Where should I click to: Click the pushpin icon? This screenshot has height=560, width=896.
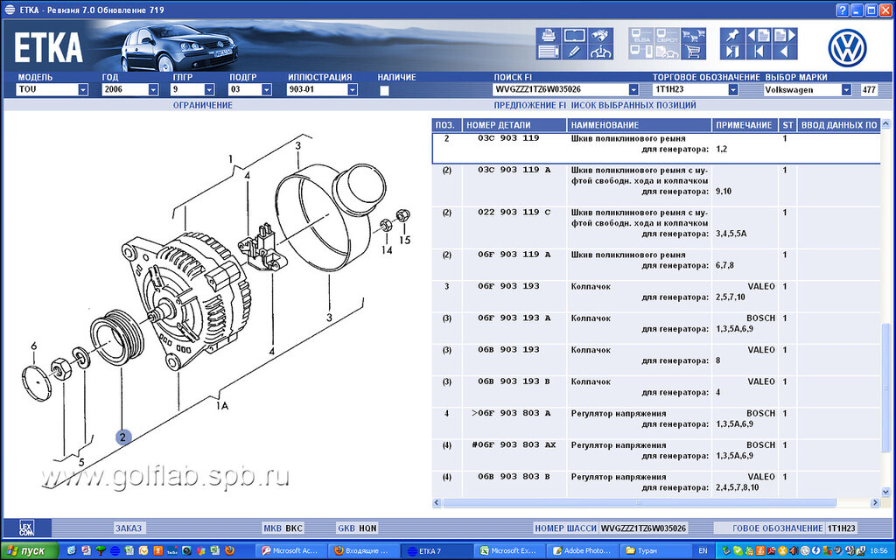732,35
